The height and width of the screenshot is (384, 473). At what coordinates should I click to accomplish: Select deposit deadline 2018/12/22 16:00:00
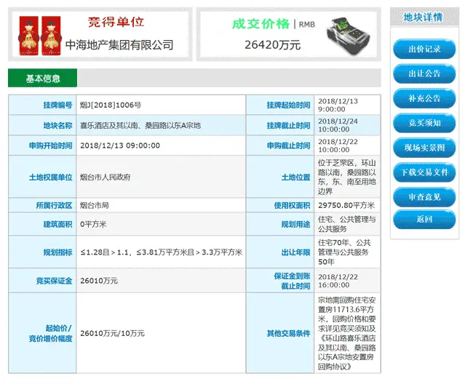pyautogui.click(x=338, y=281)
